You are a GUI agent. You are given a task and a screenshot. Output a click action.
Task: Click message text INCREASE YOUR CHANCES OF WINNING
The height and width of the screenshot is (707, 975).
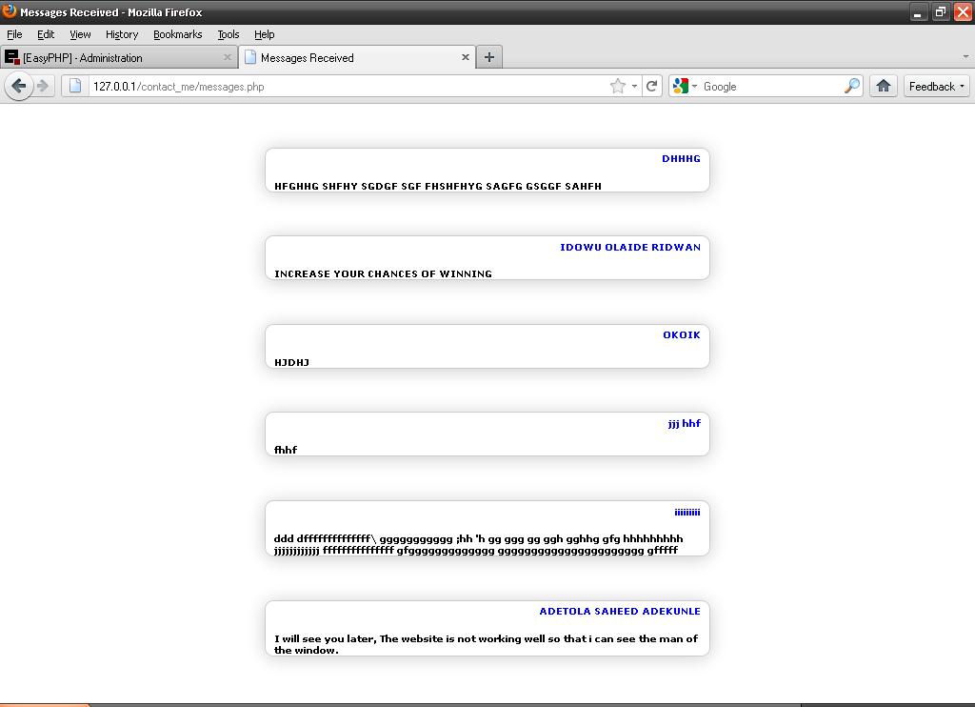(383, 273)
